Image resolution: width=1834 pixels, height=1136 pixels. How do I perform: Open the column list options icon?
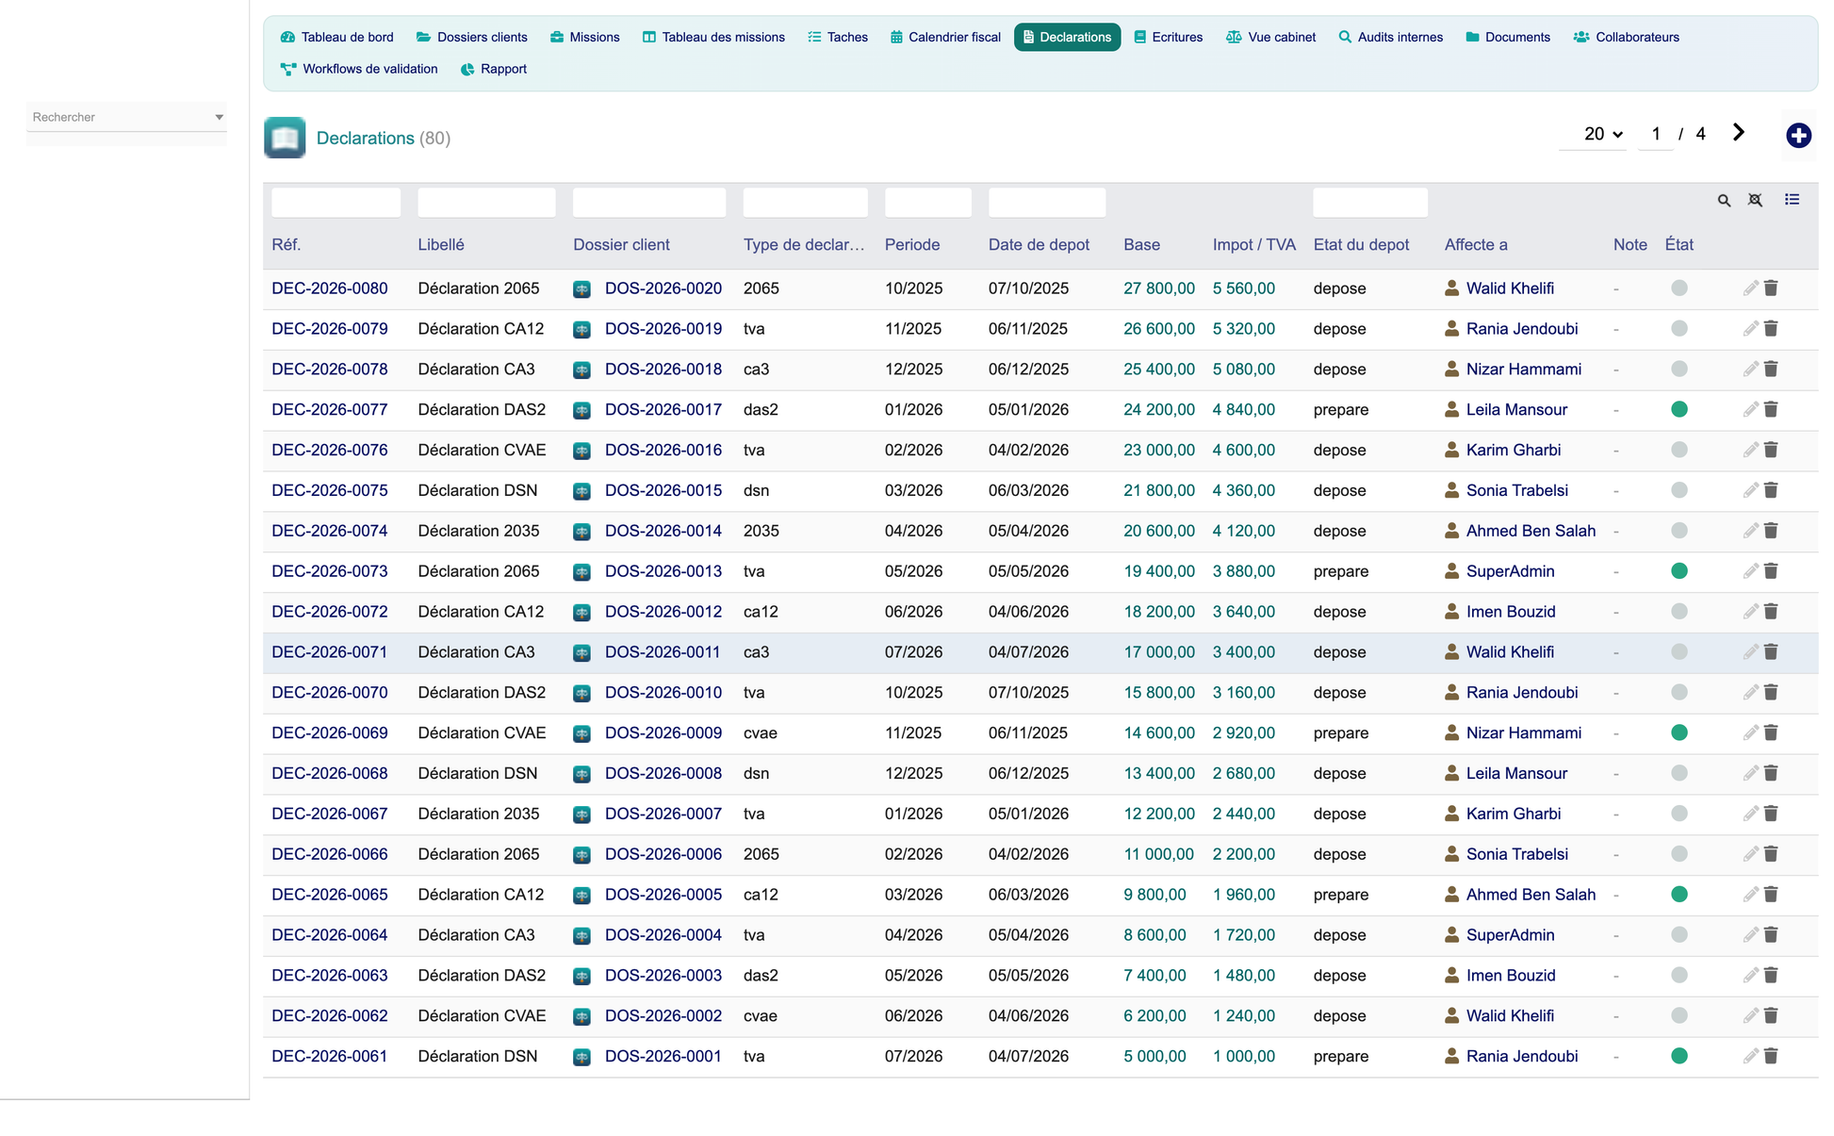[1792, 200]
